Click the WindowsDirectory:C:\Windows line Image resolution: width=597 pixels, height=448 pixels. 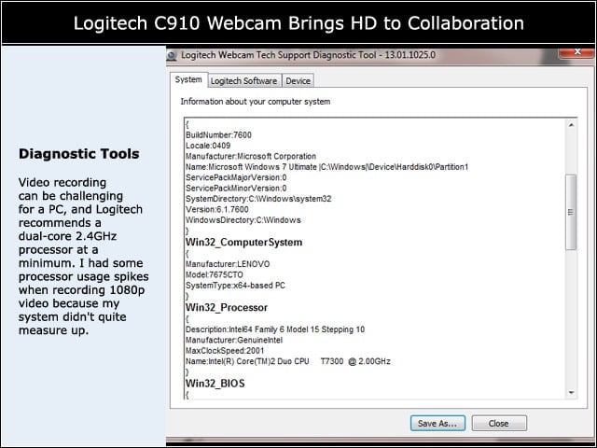[x=243, y=220]
